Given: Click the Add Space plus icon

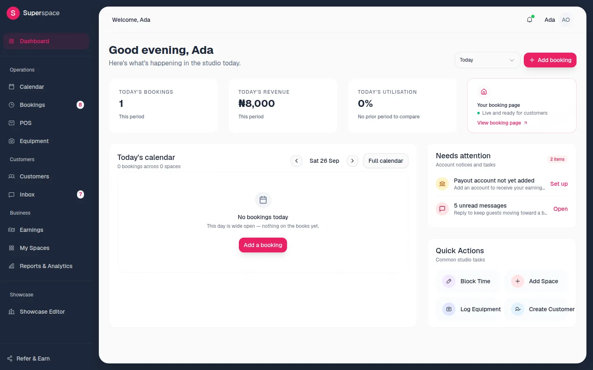Looking at the screenshot, I should [518, 281].
